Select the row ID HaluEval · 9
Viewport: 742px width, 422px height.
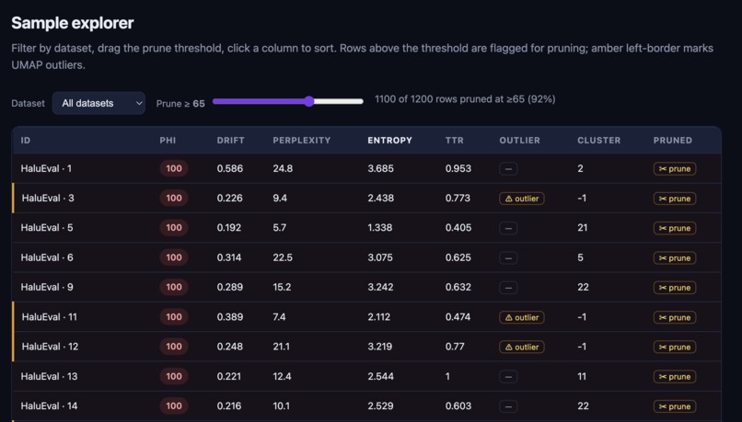(x=47, y=287)
